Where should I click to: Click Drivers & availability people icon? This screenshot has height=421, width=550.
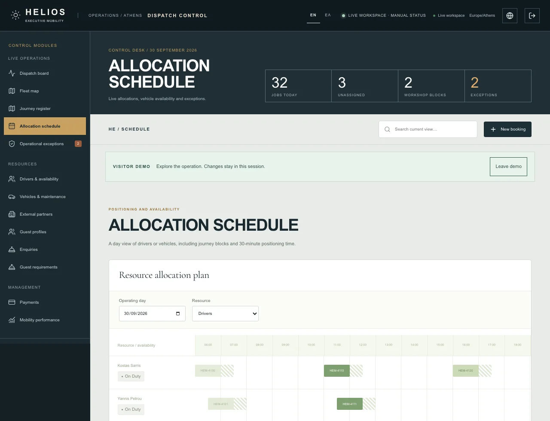12,179
